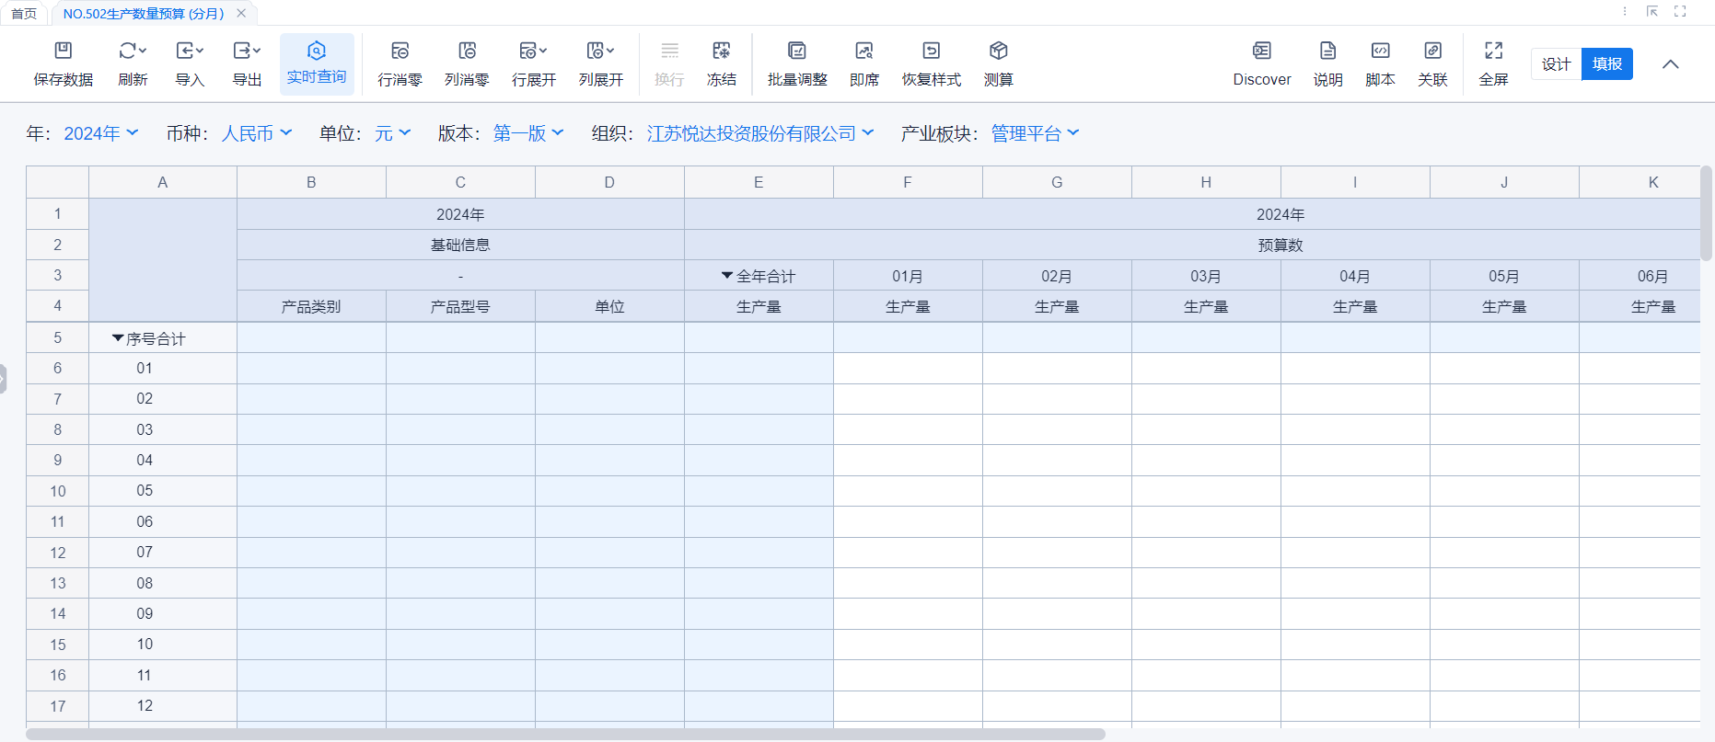
Task: Open Batch Adjust (批量调整) tool
Action: pyautogui.click(x=797, y=51)
